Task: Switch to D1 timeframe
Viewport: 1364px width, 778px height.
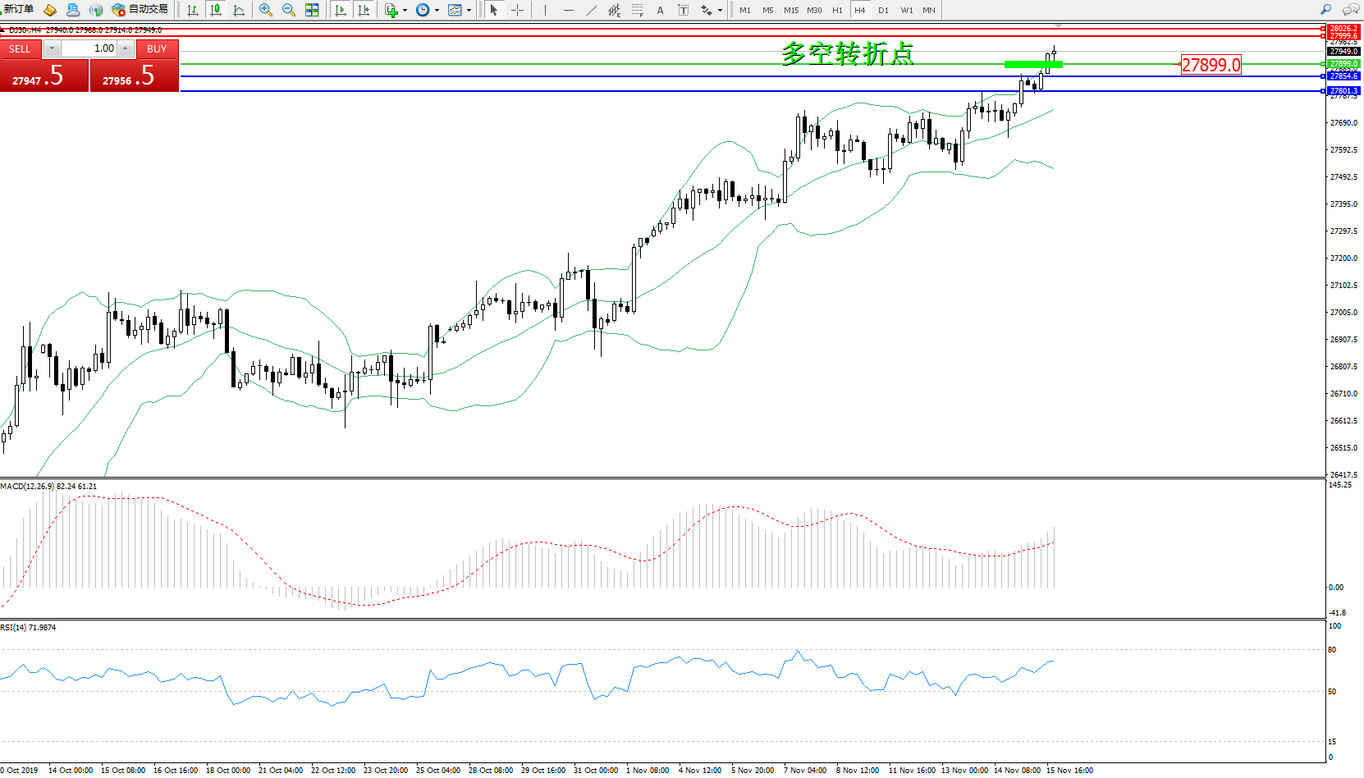Action: tap(883, 10)
